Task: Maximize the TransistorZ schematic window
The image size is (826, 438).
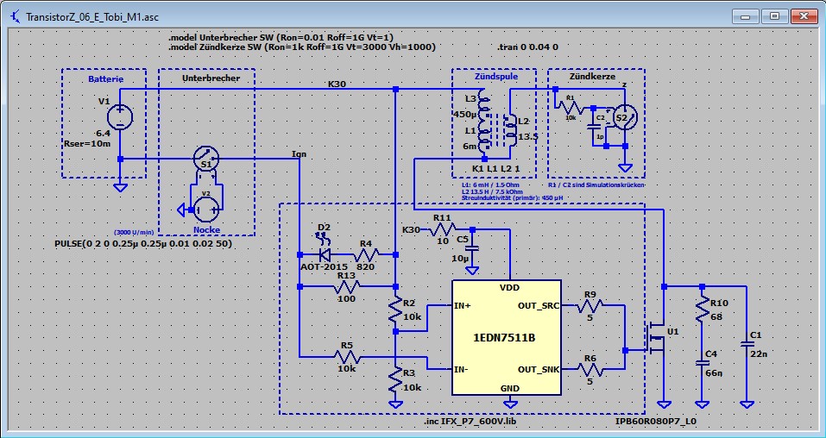Action: point(775,16)
